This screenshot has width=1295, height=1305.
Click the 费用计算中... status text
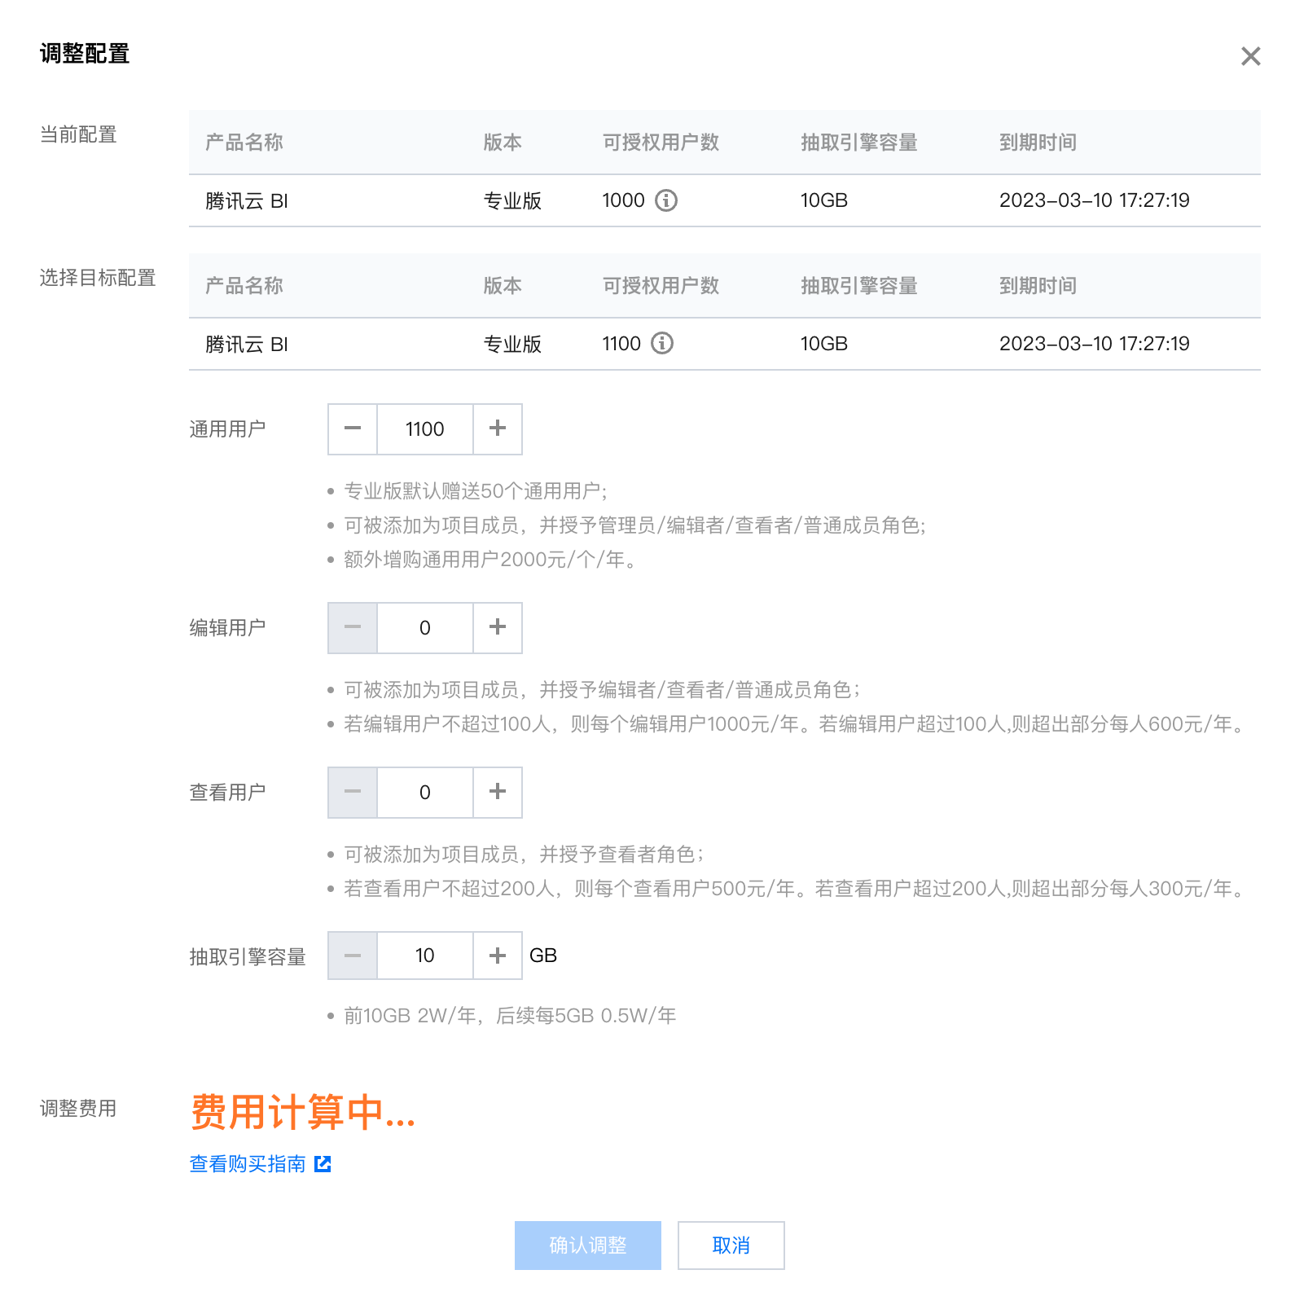(303, 1113)
